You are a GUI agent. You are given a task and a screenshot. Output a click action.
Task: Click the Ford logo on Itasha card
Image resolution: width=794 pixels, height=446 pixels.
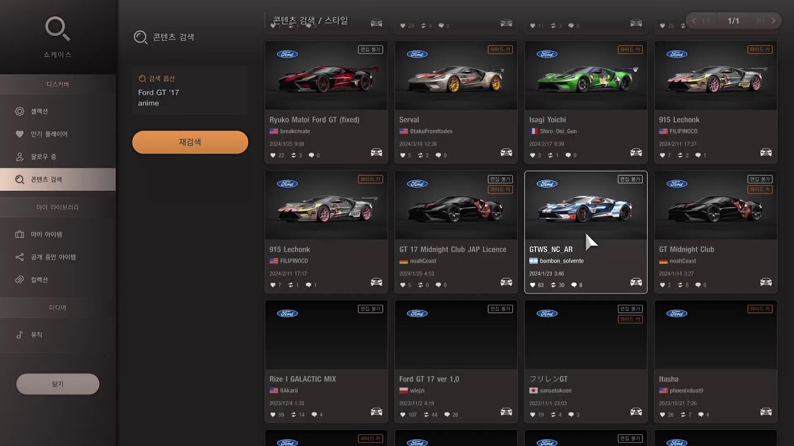click(677, 313)
